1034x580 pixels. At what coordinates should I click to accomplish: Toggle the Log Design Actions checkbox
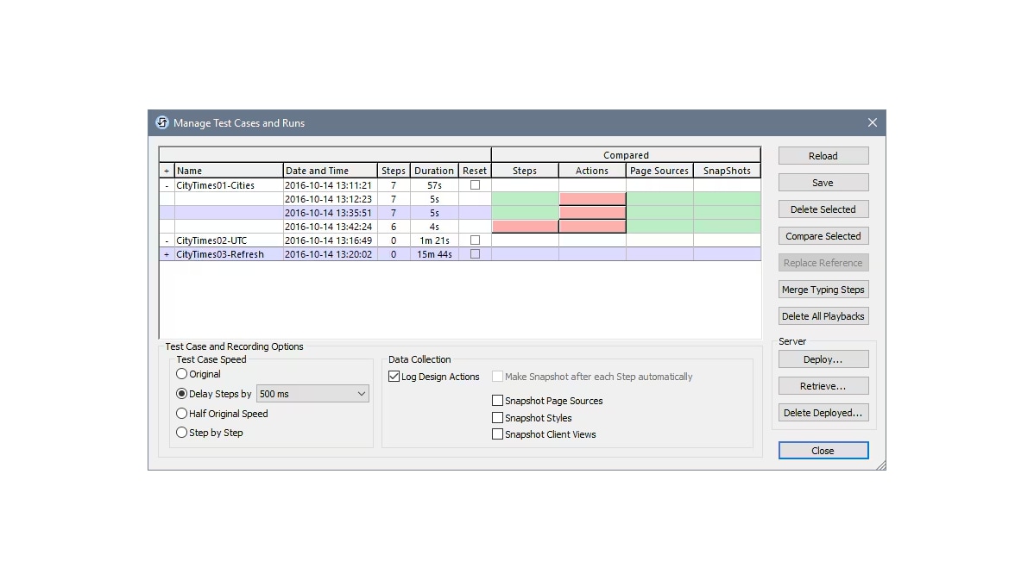tap(394, 377)
